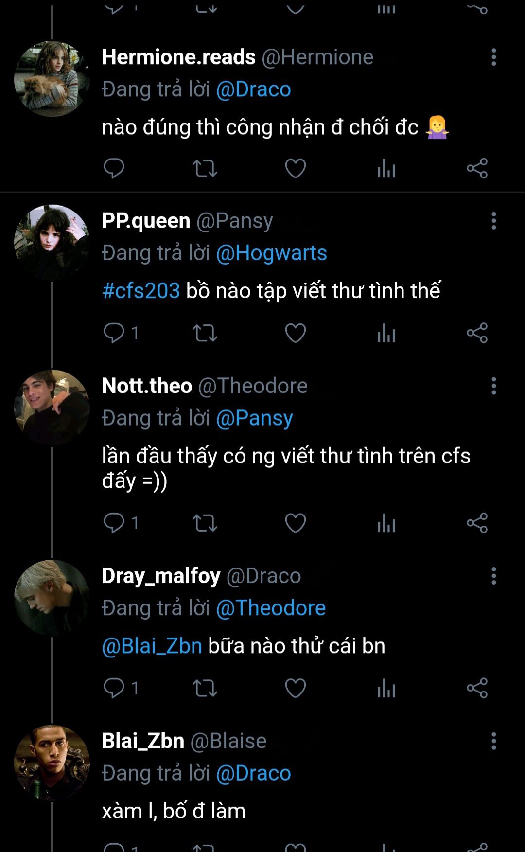Retweet PP.queen's #cfs203 tweet
Viewport: 525px width, 852px height.
(205, 333)
